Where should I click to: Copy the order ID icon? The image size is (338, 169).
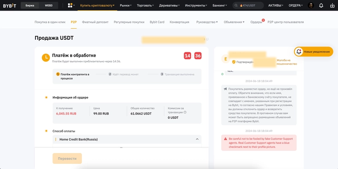[207, 39]
